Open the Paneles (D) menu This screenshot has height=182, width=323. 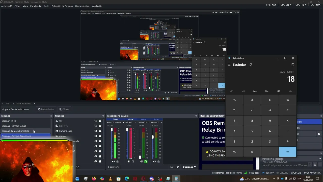[x=36, y=6]
